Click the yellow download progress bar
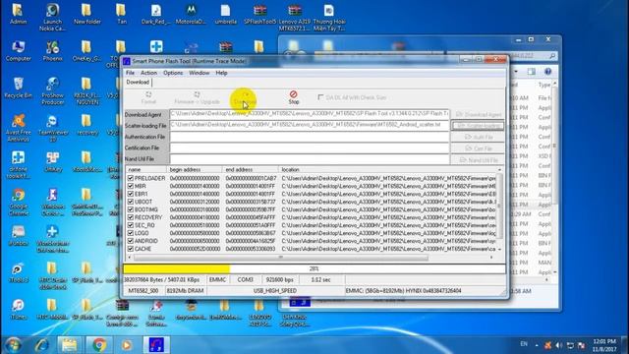Viewport: 629px width, 354px height. click(177, 268)
